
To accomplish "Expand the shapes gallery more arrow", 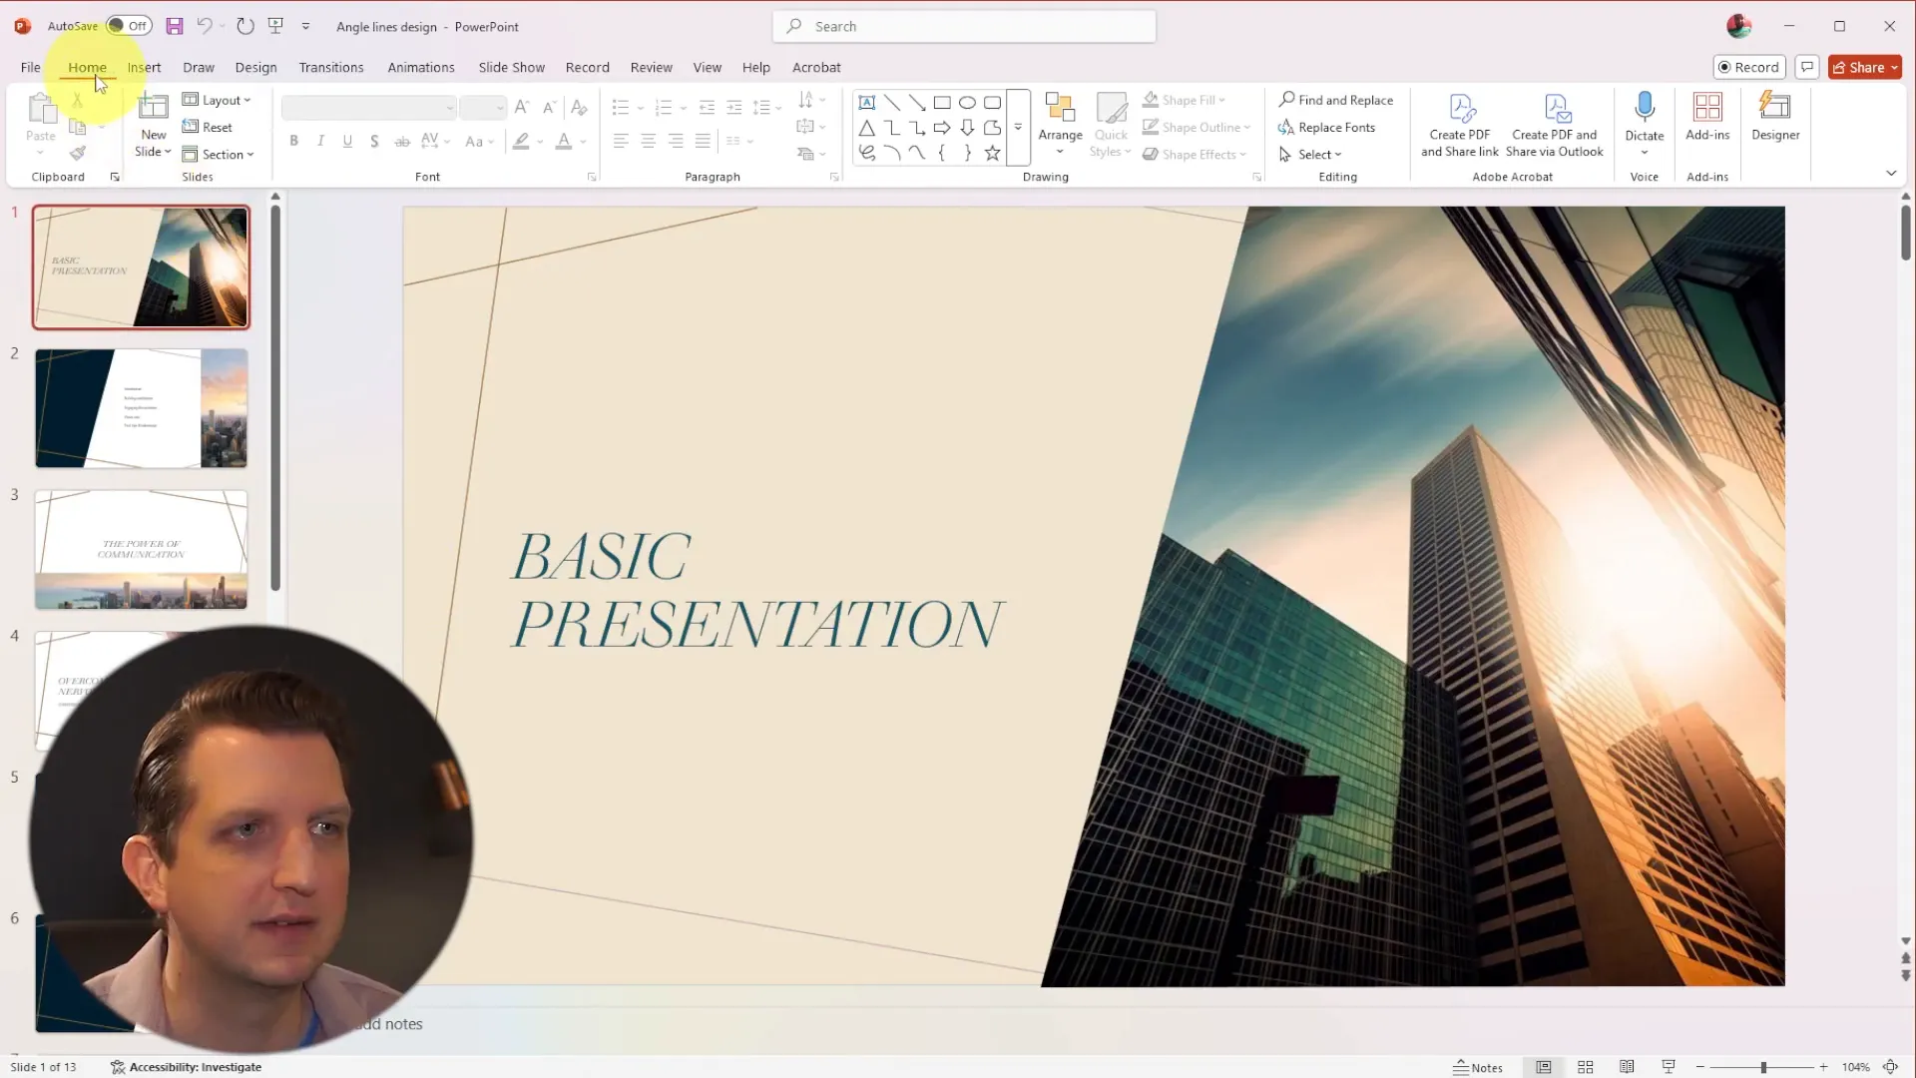I will point(1018,127).
